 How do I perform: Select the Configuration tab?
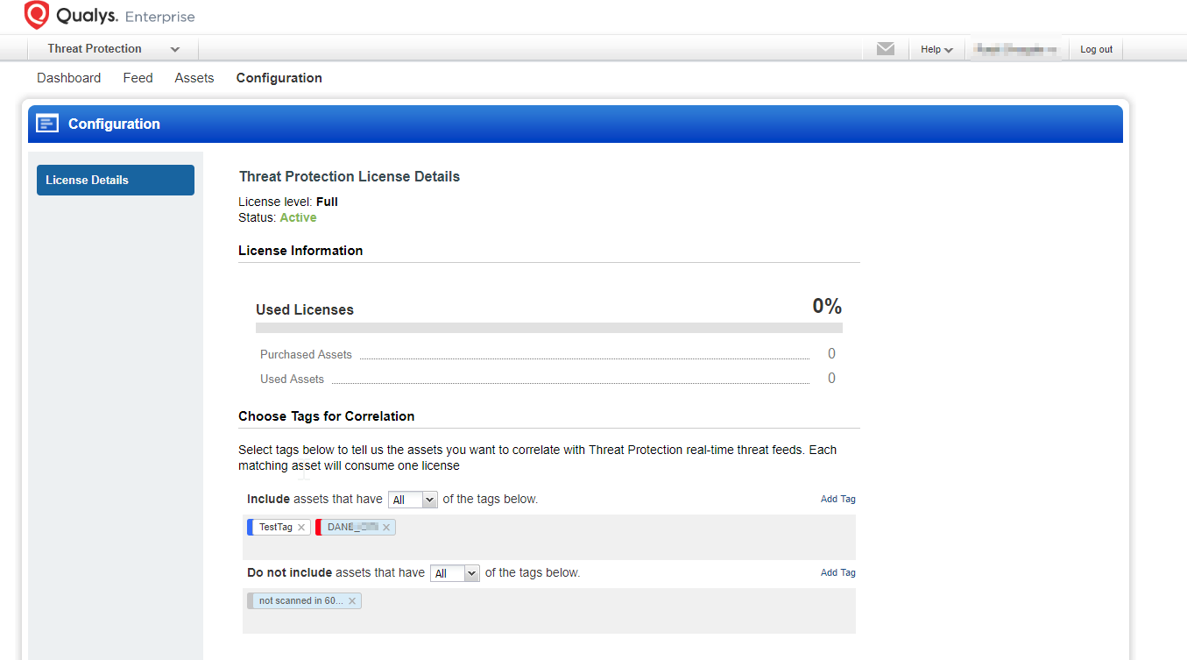(279, 78)
